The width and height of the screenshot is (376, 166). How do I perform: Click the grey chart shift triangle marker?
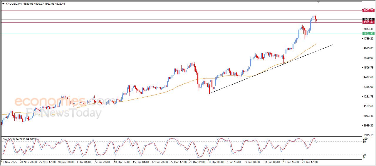coord(318,2)
